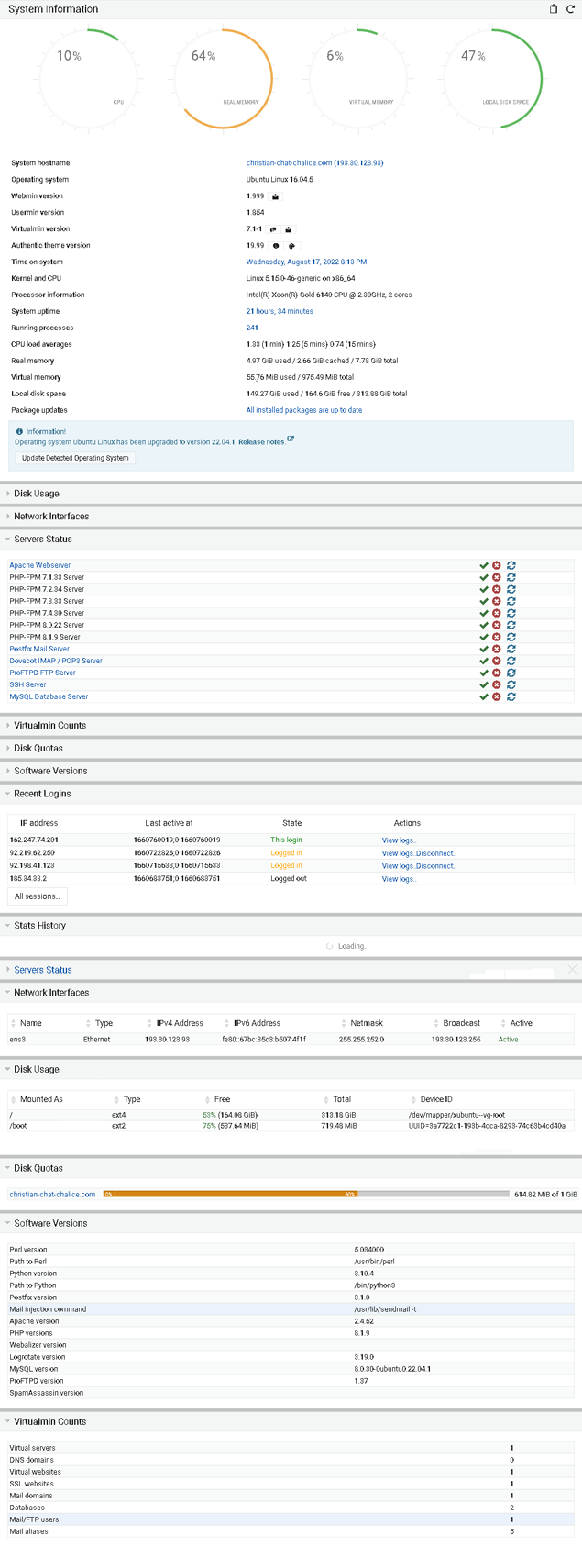Open the Dovecot IMAP / POP3 Server link
The image size is (582, 1547).
[x=56, y=662]
